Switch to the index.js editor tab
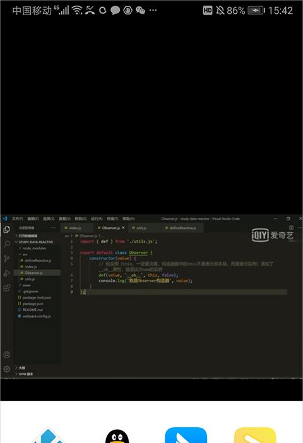The image size is (303, 443). coord(77,228)
